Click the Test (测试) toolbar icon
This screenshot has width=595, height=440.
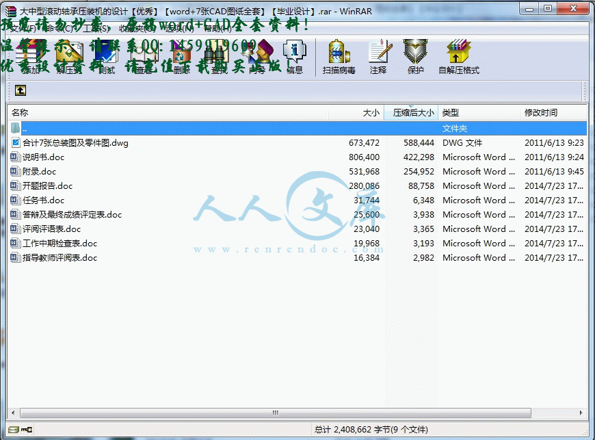click(107, 52)
